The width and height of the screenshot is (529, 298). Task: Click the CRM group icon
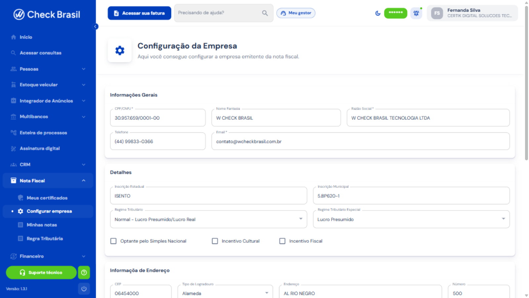tap(14, 165)
